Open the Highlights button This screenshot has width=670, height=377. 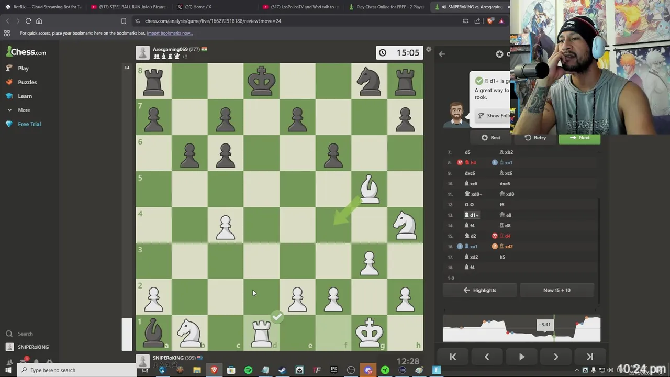click(479, 290)
